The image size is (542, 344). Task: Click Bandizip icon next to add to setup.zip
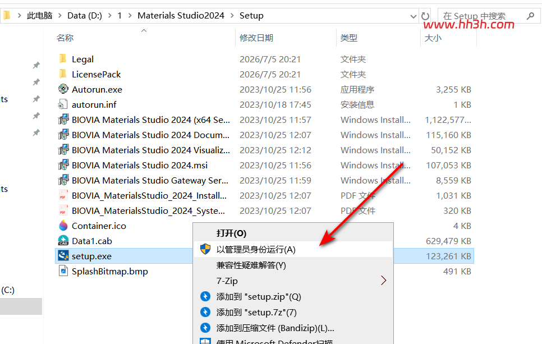[x=205, y=297]
